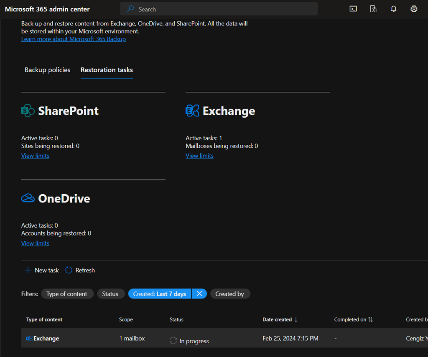Click the notifications bell icon

[x=393, y=9]
